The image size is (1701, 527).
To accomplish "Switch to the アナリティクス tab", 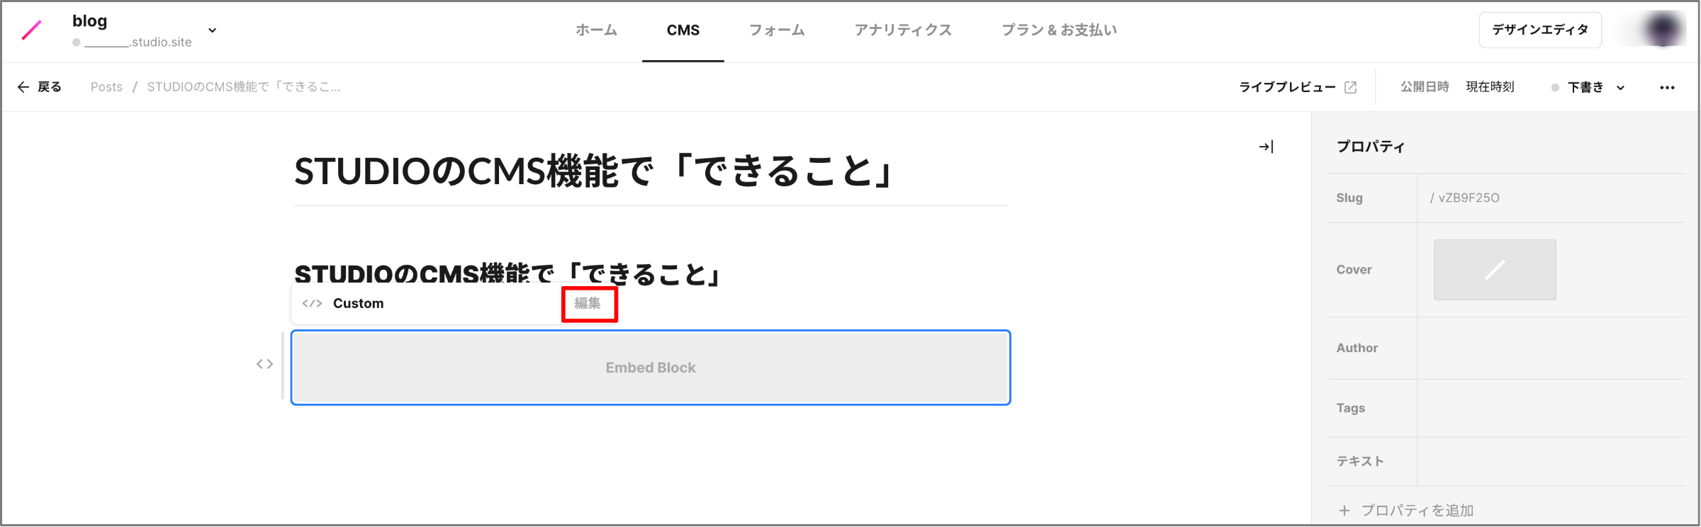I will point(903,30).
